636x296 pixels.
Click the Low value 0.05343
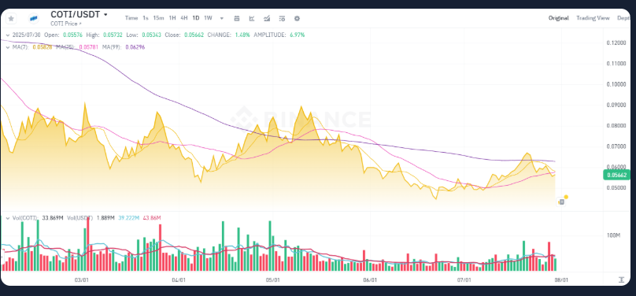click(151, 35)
